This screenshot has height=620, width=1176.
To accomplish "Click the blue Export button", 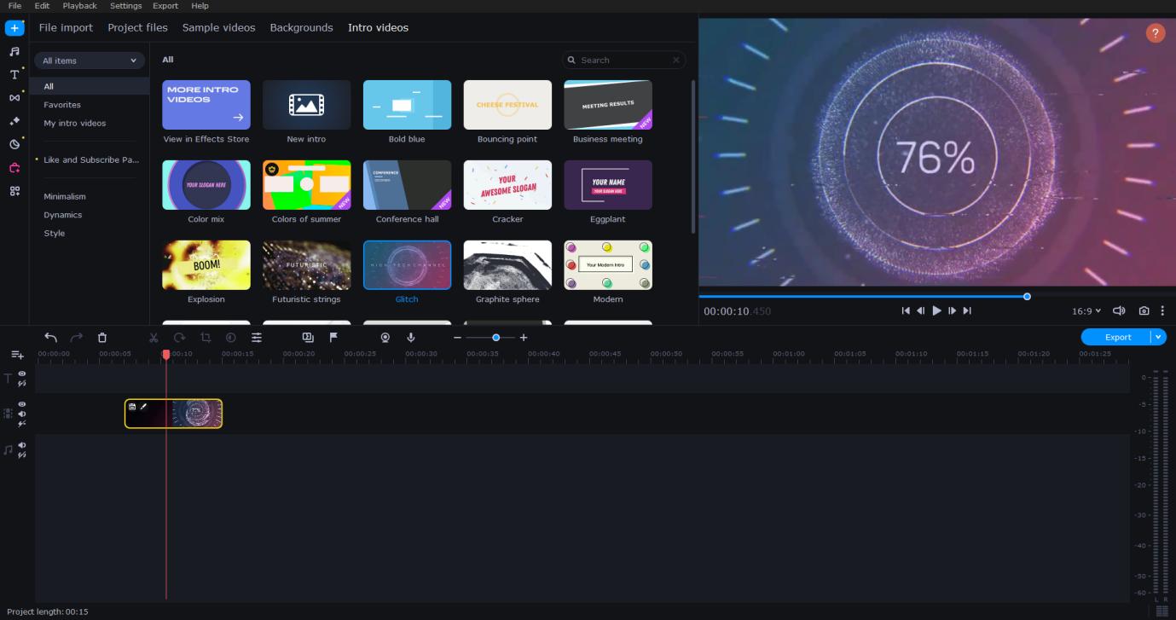I will 1117,337.
